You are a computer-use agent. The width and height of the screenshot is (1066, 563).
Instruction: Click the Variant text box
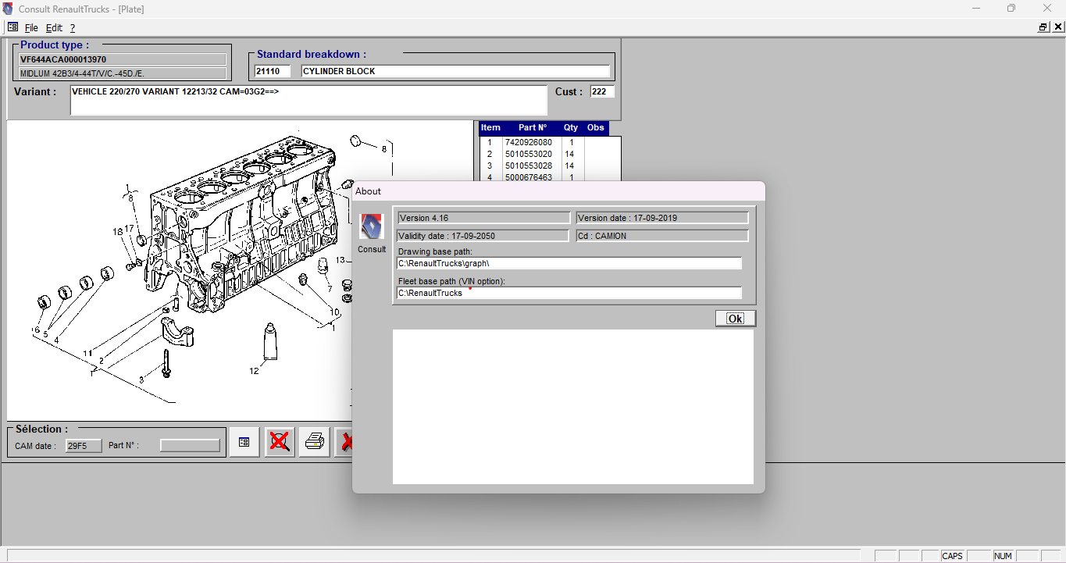308,100
